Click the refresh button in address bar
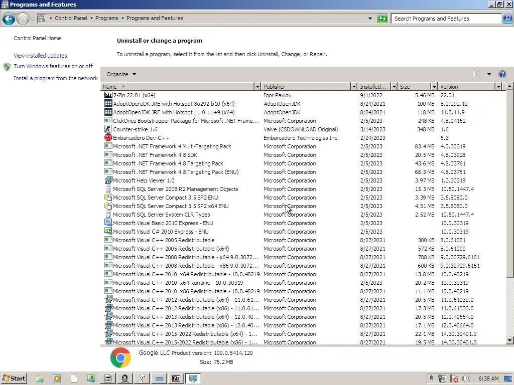The height and width of the screenshot is (385, 514). click(382, 19)
